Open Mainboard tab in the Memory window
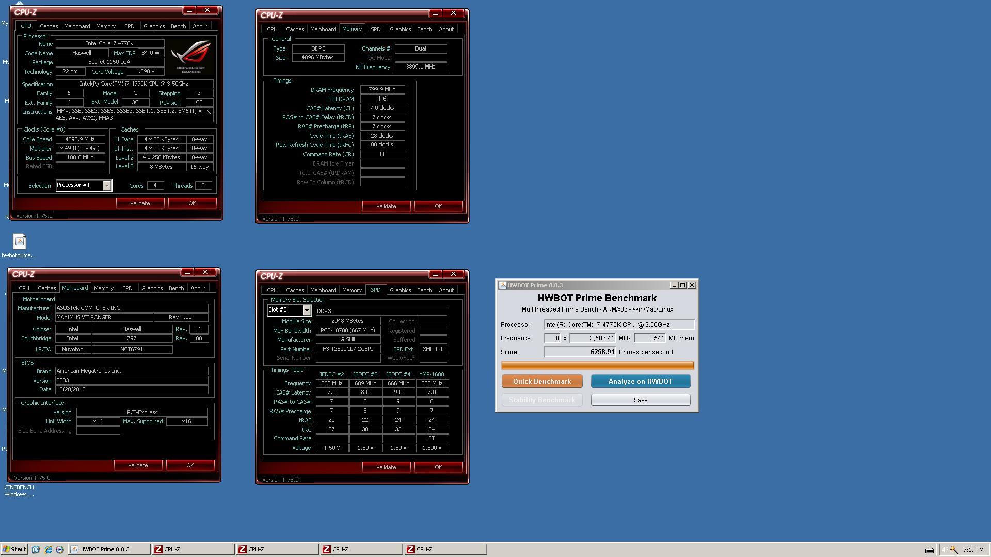 (x=323, y=29)
